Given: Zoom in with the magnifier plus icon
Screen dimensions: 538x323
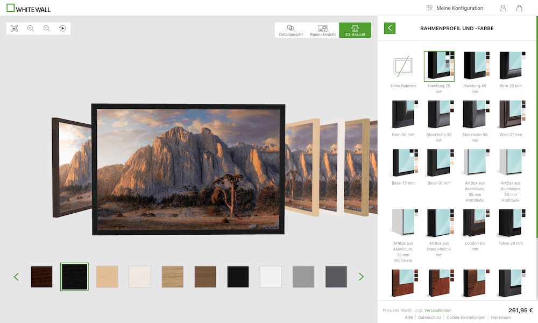Looking at the screenshot, I should [31, 29].
